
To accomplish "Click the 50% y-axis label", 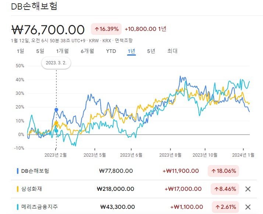I will point(20,66).
